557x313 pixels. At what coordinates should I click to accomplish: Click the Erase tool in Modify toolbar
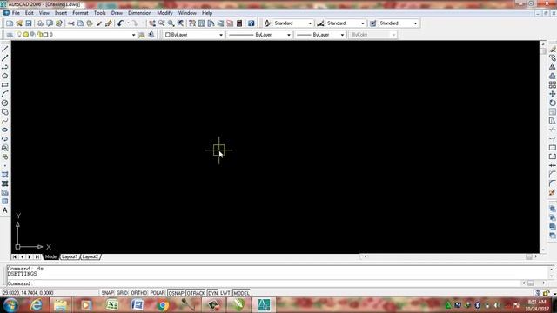(x=553, y=49)
